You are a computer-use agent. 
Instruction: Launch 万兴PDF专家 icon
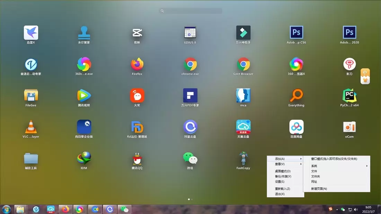click(190, 96)
